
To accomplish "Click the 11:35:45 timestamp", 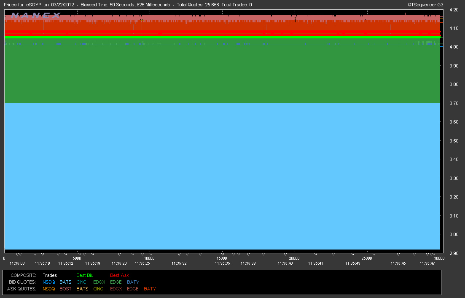I will click(398, 263).
